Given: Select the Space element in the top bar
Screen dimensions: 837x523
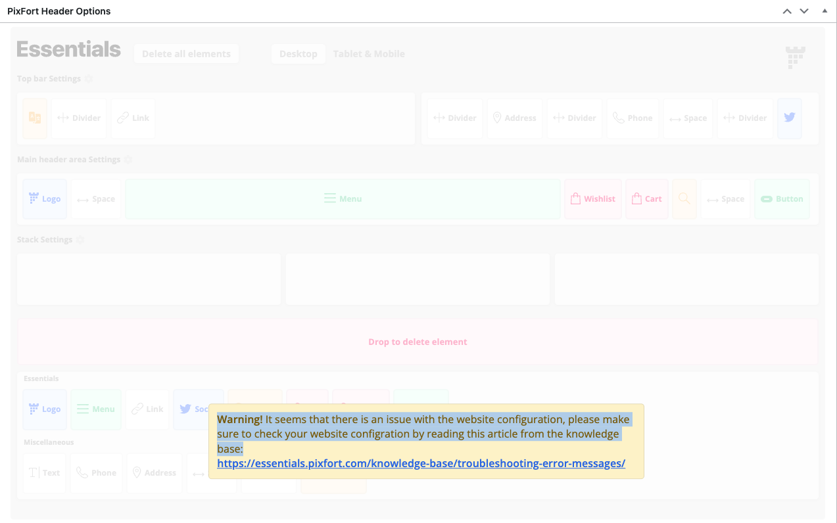Looking at the screenshot, I should pos(688,118).
